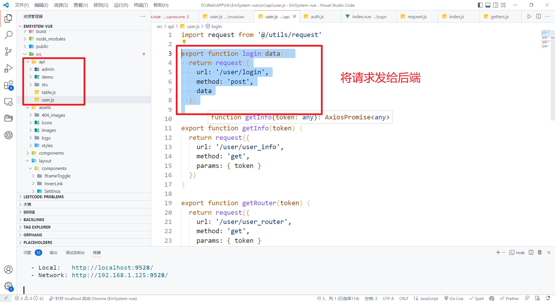Open the Network 192.168.1.125:9528 link
This screenshot has width=555, height=302.
coord(120,275)
